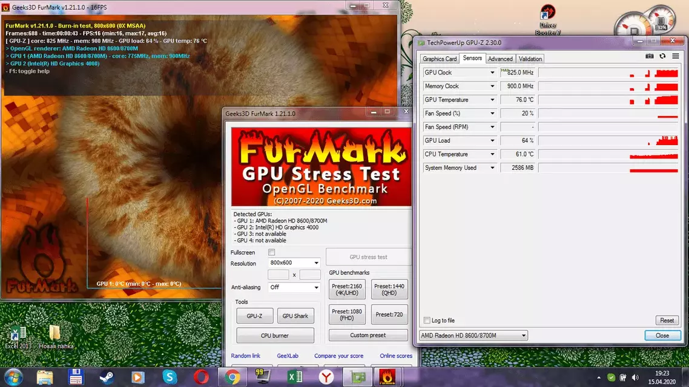Open the Resolution 800x600 dropdown
Screen dimensions: 689x387
click(x=294, y=262)
